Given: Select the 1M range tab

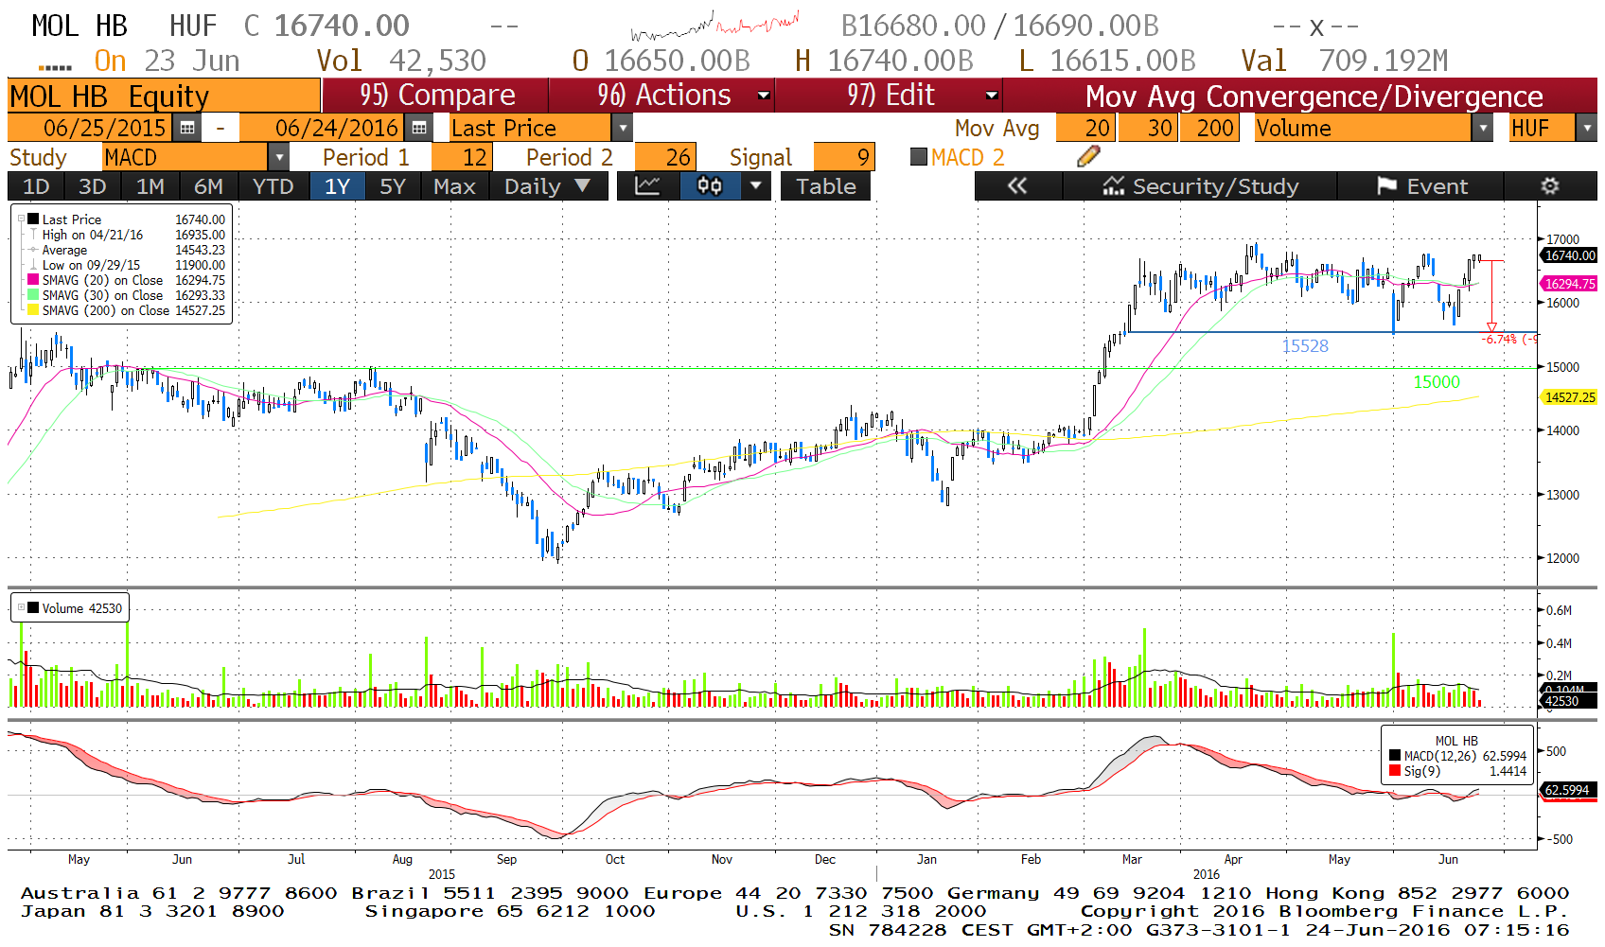Looking at the screenshot, I should (x=150, y=186).
